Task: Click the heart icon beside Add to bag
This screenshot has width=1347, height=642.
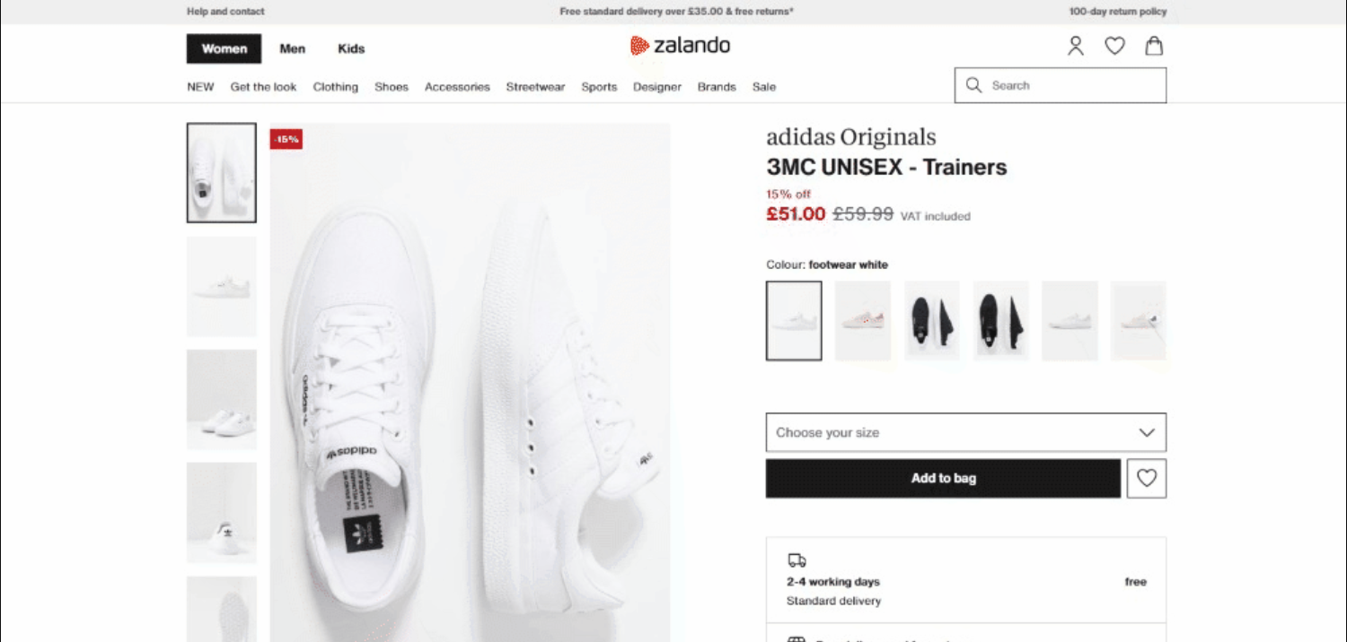Action: pos(1146,478)
